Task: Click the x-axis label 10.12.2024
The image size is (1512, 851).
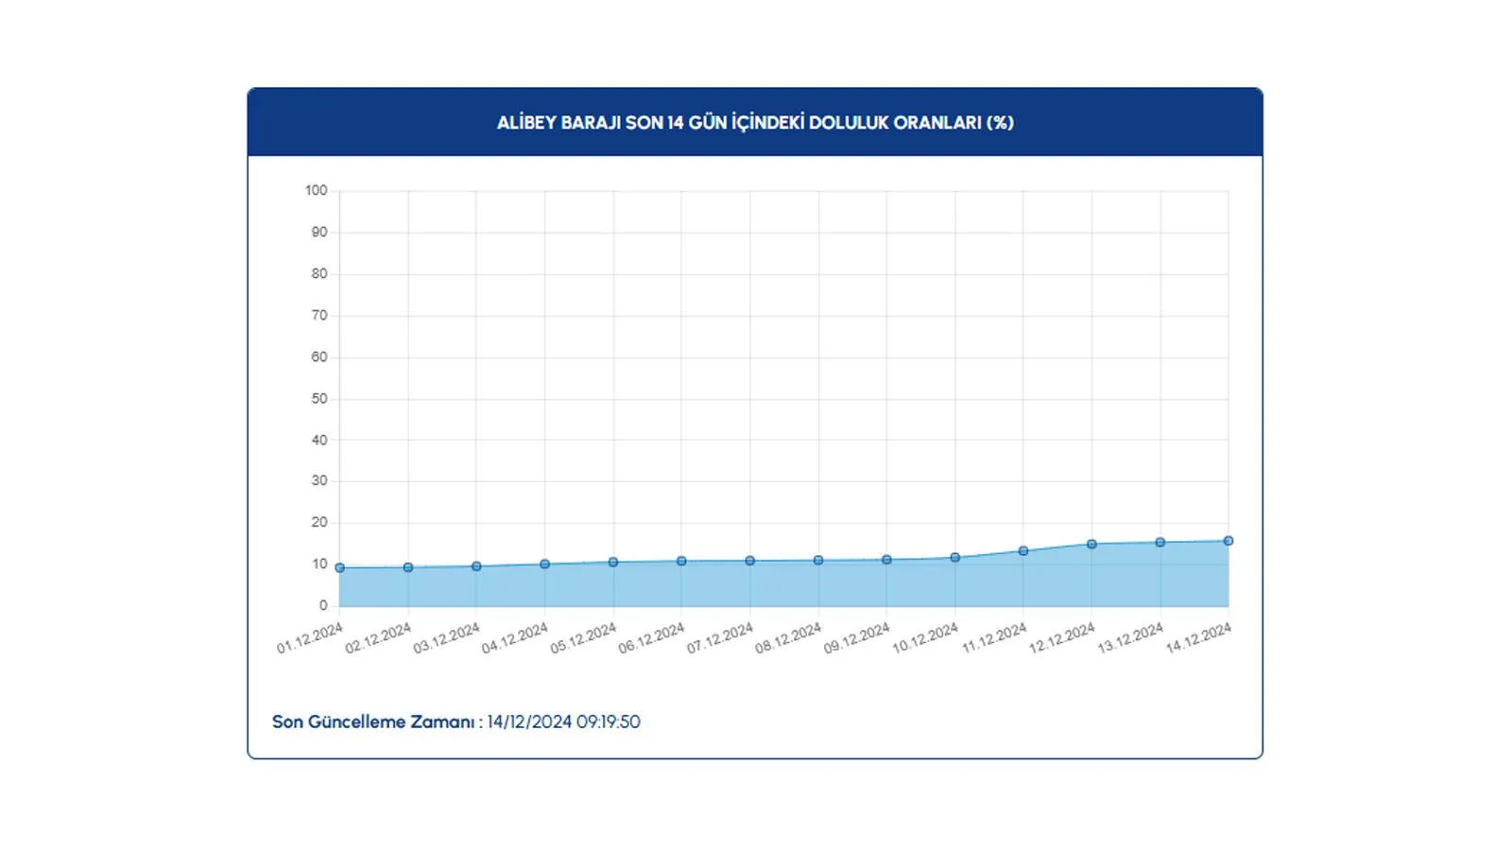Action: (925, 638)
